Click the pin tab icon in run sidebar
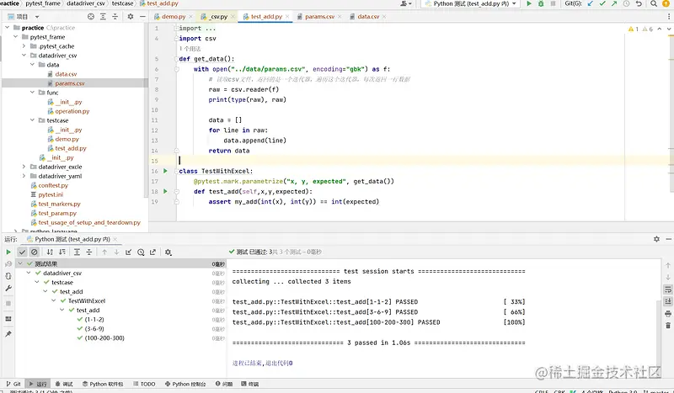 click(x=8, y=334)
